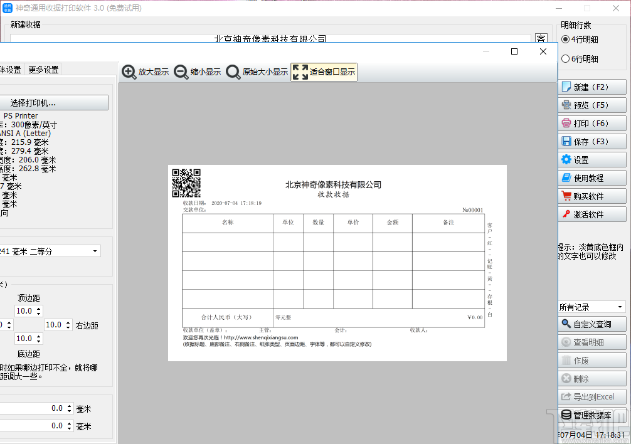Switch to the 更多设置 tab
The width and height of the screenshot is (631, 444).
pyautogui.click(x=43, y=70)
